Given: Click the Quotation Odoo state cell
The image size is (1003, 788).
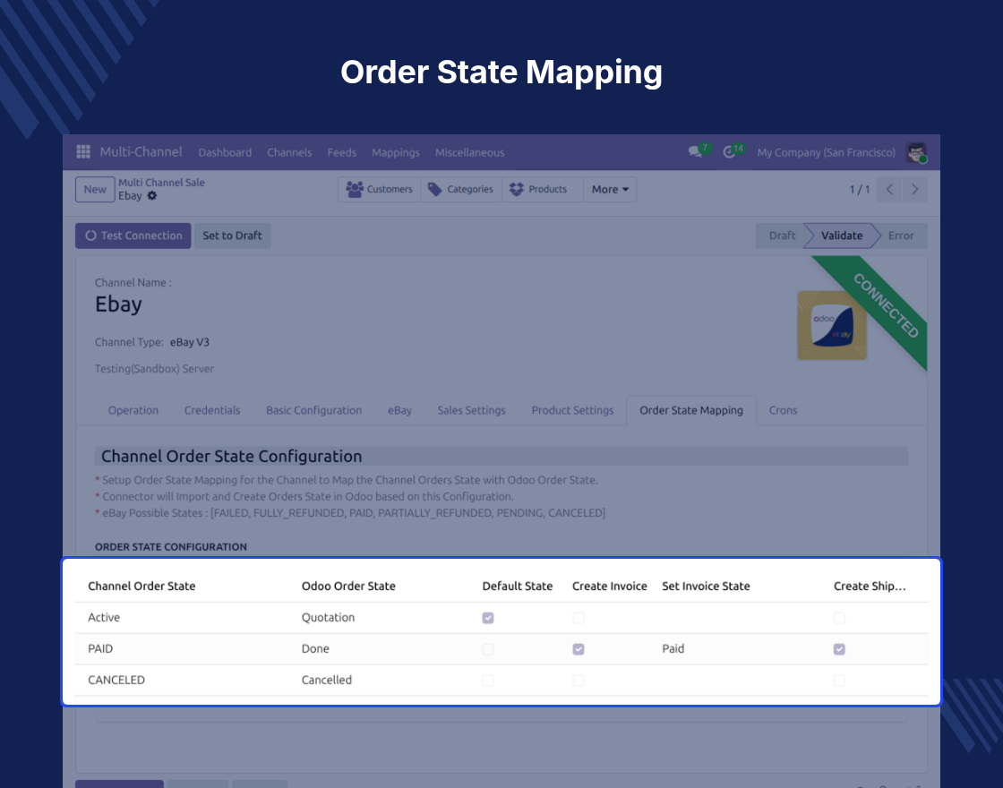Looking at the screenshot, I should pos(328,617).
